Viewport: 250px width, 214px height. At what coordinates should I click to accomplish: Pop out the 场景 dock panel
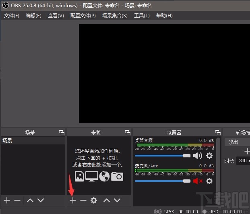[x=62, y=132]
